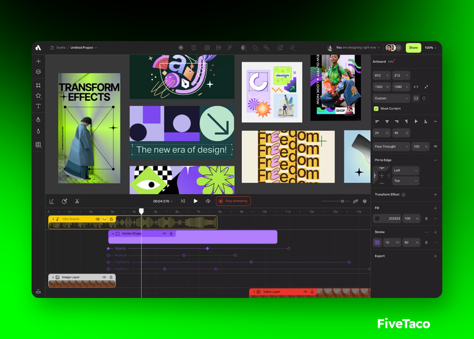This screenshot has height=339, width=474.
Task: Open the easing curve graph editor
Action: 52,201
